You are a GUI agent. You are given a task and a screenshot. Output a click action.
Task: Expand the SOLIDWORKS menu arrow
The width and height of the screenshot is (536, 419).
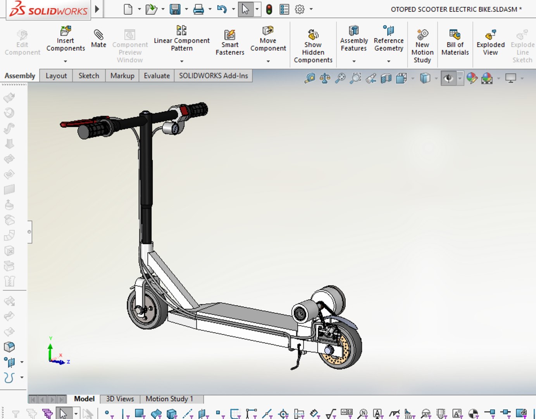pos(97,9)
